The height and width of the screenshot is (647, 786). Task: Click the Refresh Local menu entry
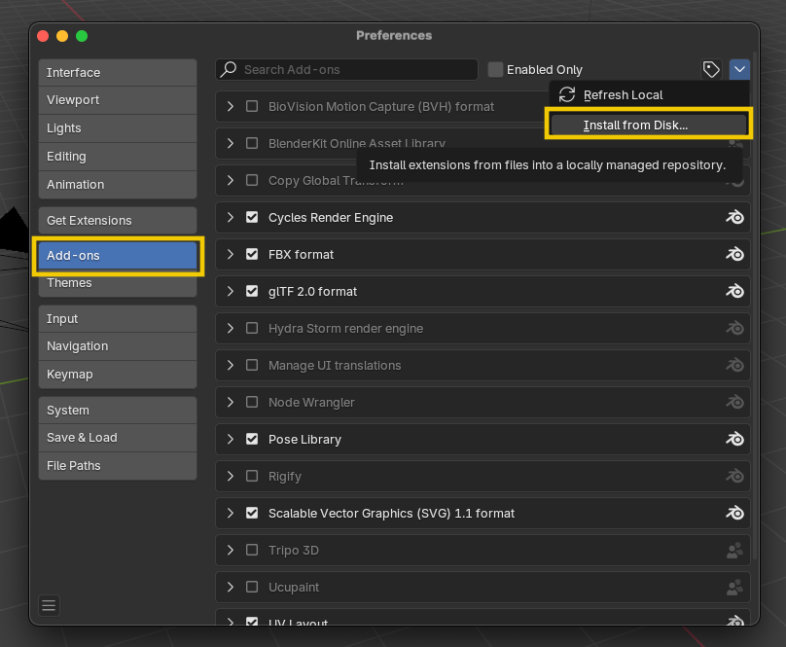click(649, 94)
